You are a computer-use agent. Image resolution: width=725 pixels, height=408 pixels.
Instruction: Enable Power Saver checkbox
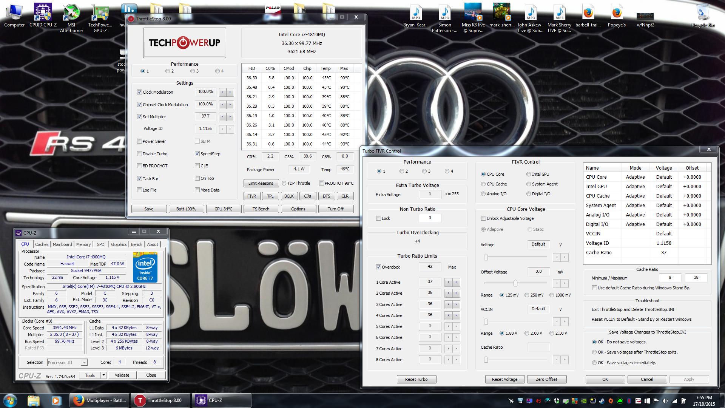pos(139,141)
